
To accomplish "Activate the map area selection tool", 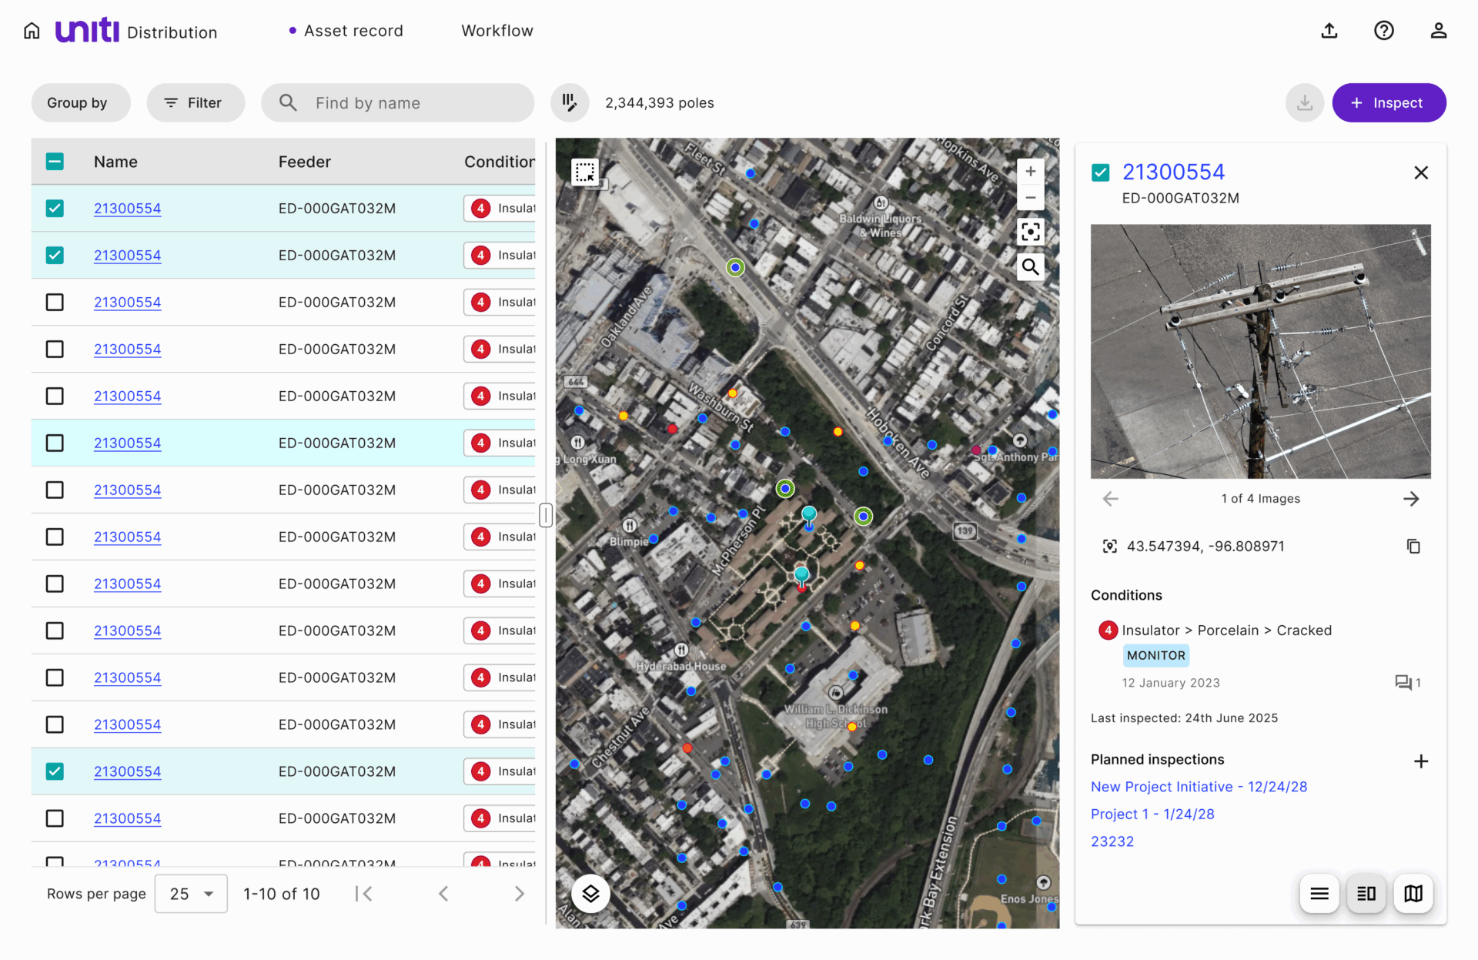I will coord(585,172).
